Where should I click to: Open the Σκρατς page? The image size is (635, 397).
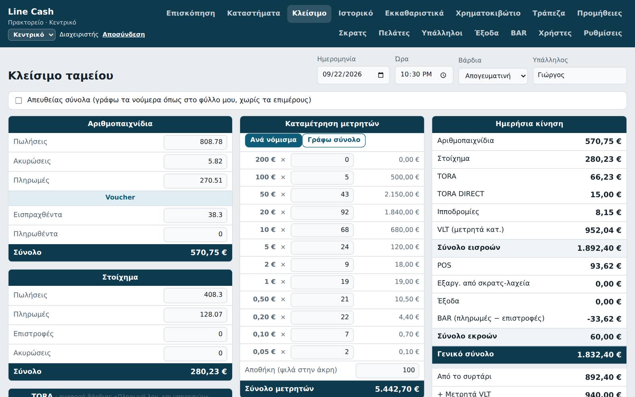(x=352, y=33)
